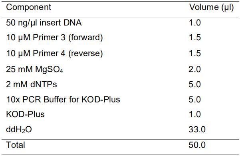Select 10x PCR Buffer for KOD-Plus text
The height and width of the screenshot is (157, 242).
point(63,99)
